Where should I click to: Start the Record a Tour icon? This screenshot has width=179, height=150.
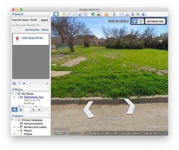tap(86, 14)
